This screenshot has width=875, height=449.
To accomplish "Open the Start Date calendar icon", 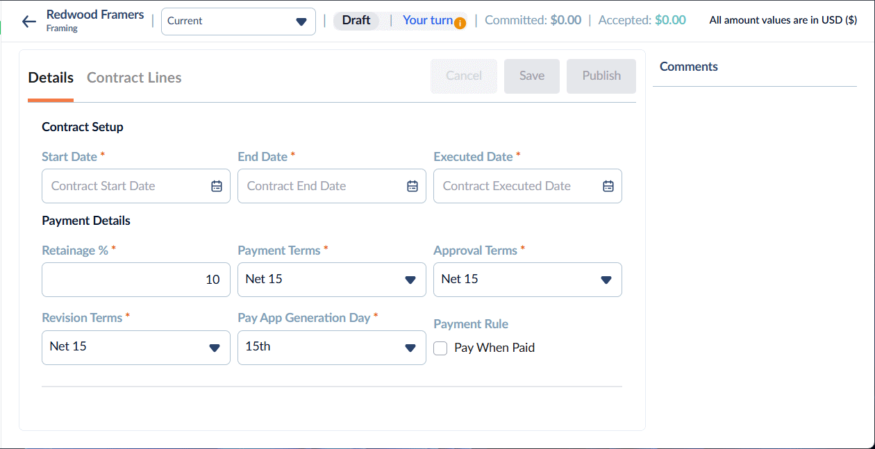I will click(x=217, y=186).
